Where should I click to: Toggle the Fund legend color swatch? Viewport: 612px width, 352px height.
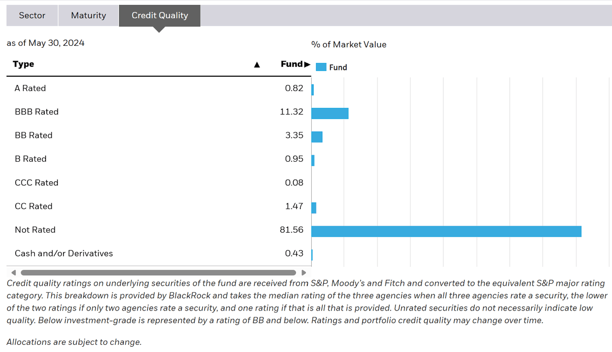click(x=321, y=67)
